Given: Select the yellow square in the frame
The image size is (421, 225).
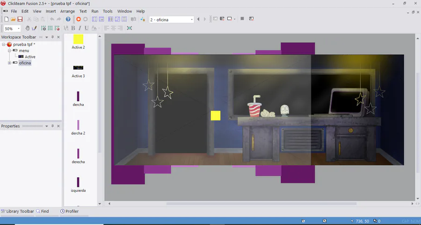Looking at the screenshot, I should coord(215,116).
